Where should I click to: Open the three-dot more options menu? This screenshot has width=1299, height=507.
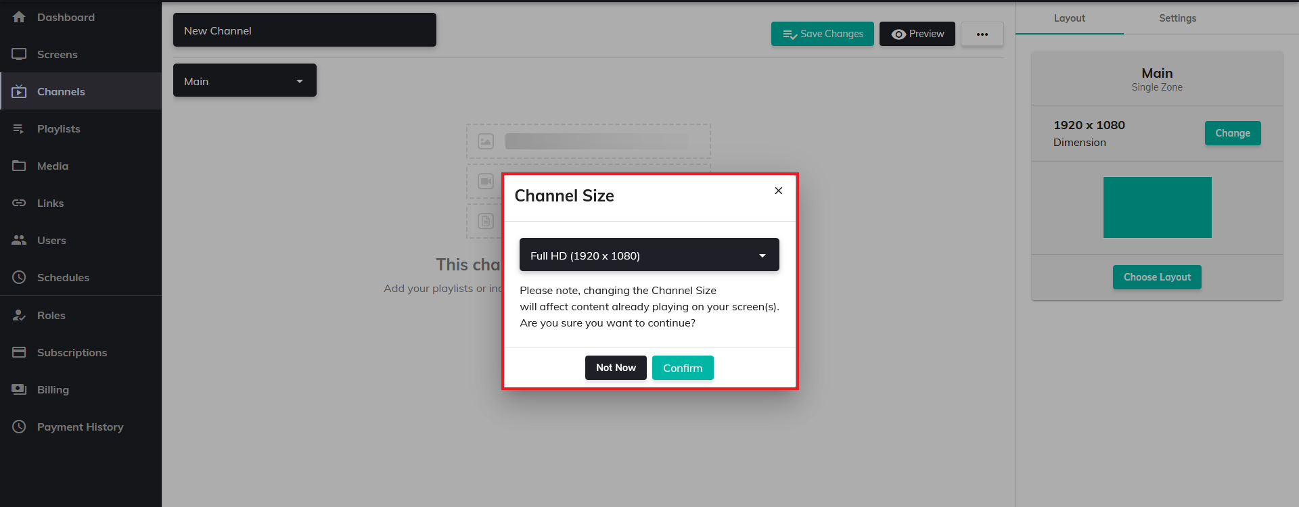(982, 34)
